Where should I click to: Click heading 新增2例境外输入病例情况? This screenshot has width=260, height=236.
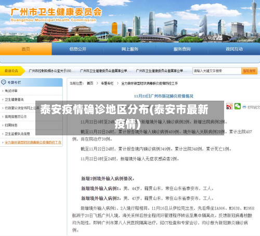tap(108, 178)
